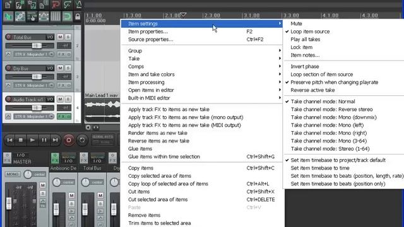Select Glue items menu entry

(x=202, y=149)
